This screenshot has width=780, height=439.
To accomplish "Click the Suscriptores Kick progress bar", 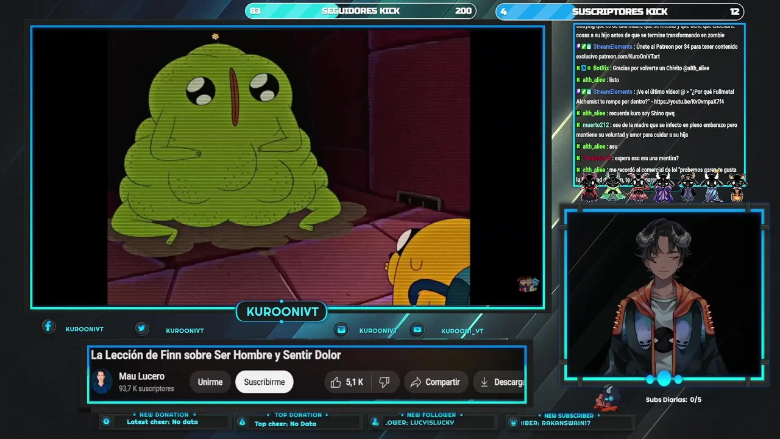I will (x=620, y=11).
